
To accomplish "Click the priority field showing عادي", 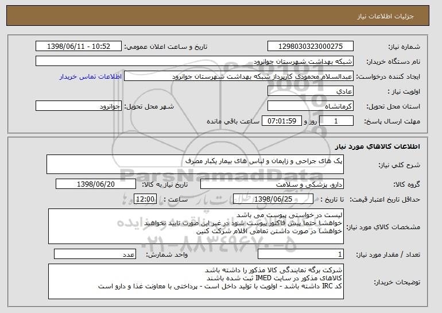I will (311, 91).
